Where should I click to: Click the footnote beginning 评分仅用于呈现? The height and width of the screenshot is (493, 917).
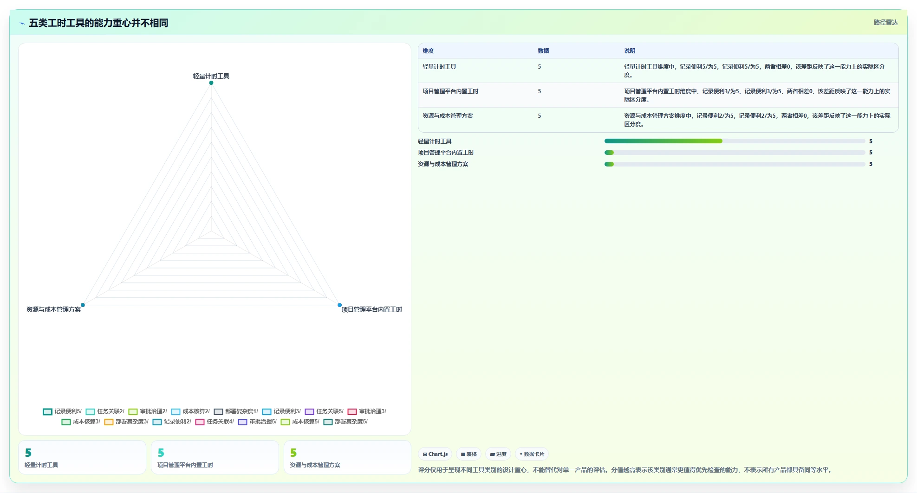pos(625,470)
